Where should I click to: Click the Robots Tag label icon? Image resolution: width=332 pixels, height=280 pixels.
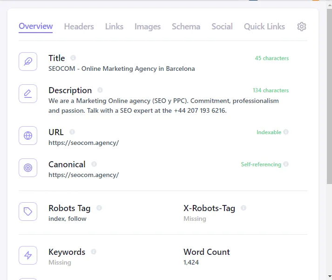coord(28,212)
